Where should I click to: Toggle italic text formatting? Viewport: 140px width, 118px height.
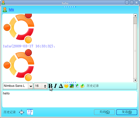(56, 86)
